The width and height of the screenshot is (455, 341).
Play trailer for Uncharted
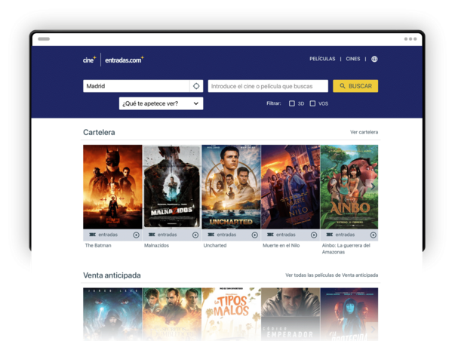point(254,235)
